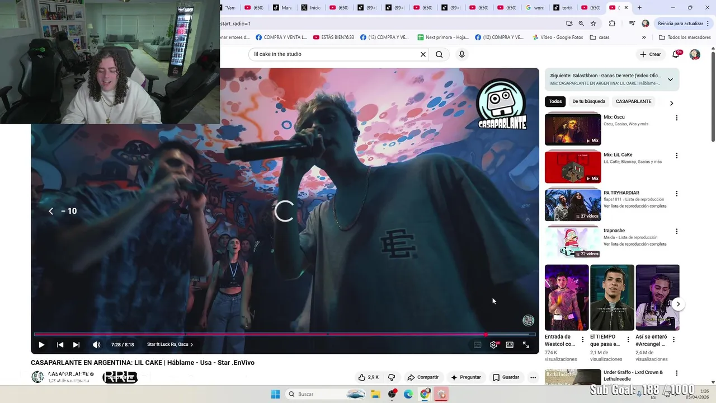
Task: Skip to the previous video
Action: tap(60, 345)
